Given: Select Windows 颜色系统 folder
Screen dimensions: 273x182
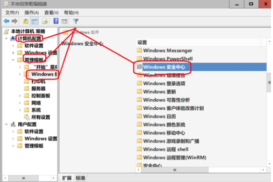Looking at the screenshot, I should pos(164,125).
